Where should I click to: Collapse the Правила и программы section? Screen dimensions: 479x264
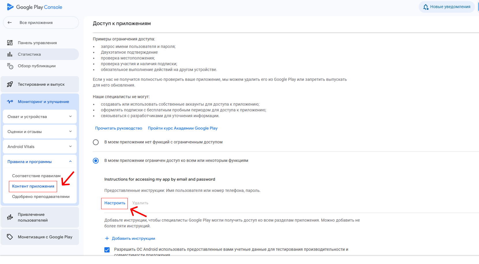click(x=70, y=162)
